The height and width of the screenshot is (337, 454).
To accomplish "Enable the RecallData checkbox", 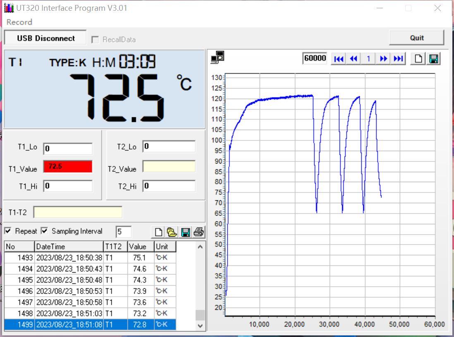I will tap(95, 40).
